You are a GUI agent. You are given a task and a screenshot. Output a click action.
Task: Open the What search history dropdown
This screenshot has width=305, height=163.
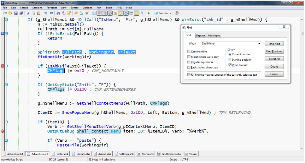(x=259, y=44)
